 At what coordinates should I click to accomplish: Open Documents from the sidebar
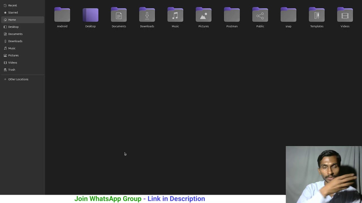click(23, 34)
